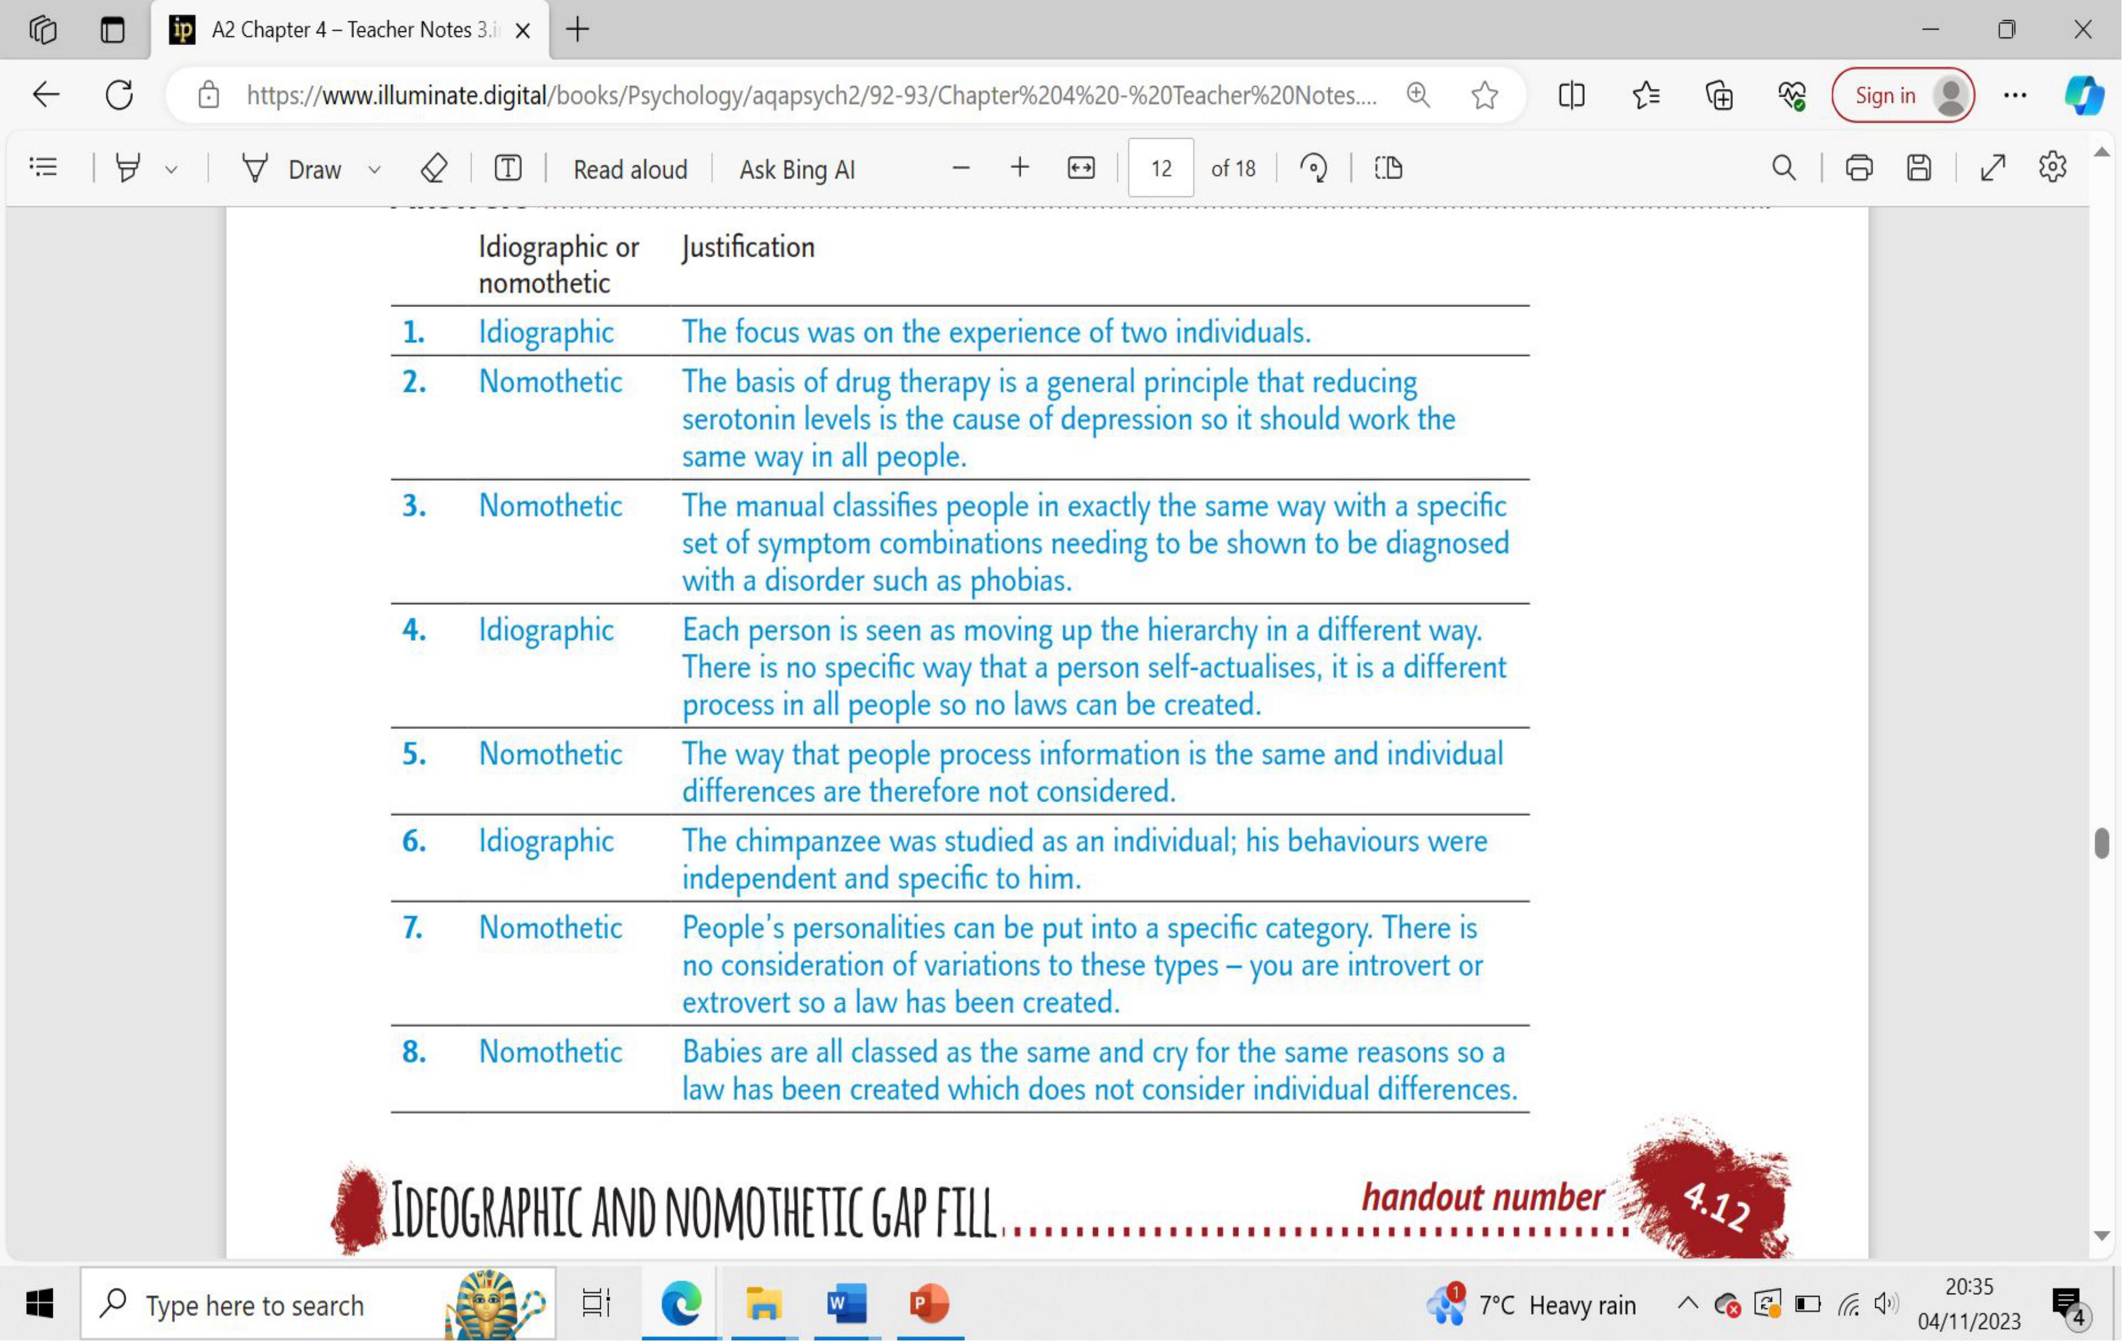The image size is (2122, 1341).
Task: Open a new browser tab
Action: click(x=577, y=30)
